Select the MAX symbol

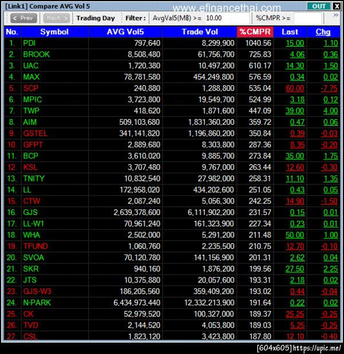[31, 77]
